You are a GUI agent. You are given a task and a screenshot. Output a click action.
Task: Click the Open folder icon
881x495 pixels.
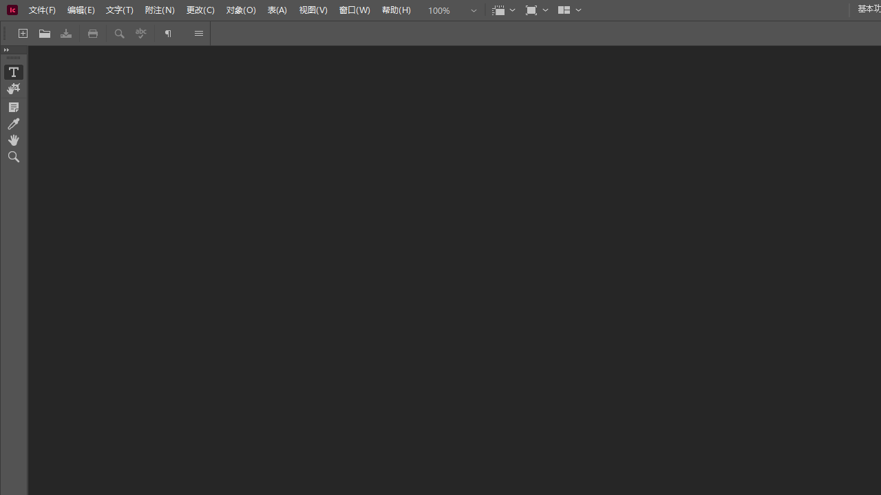(45, 34)
